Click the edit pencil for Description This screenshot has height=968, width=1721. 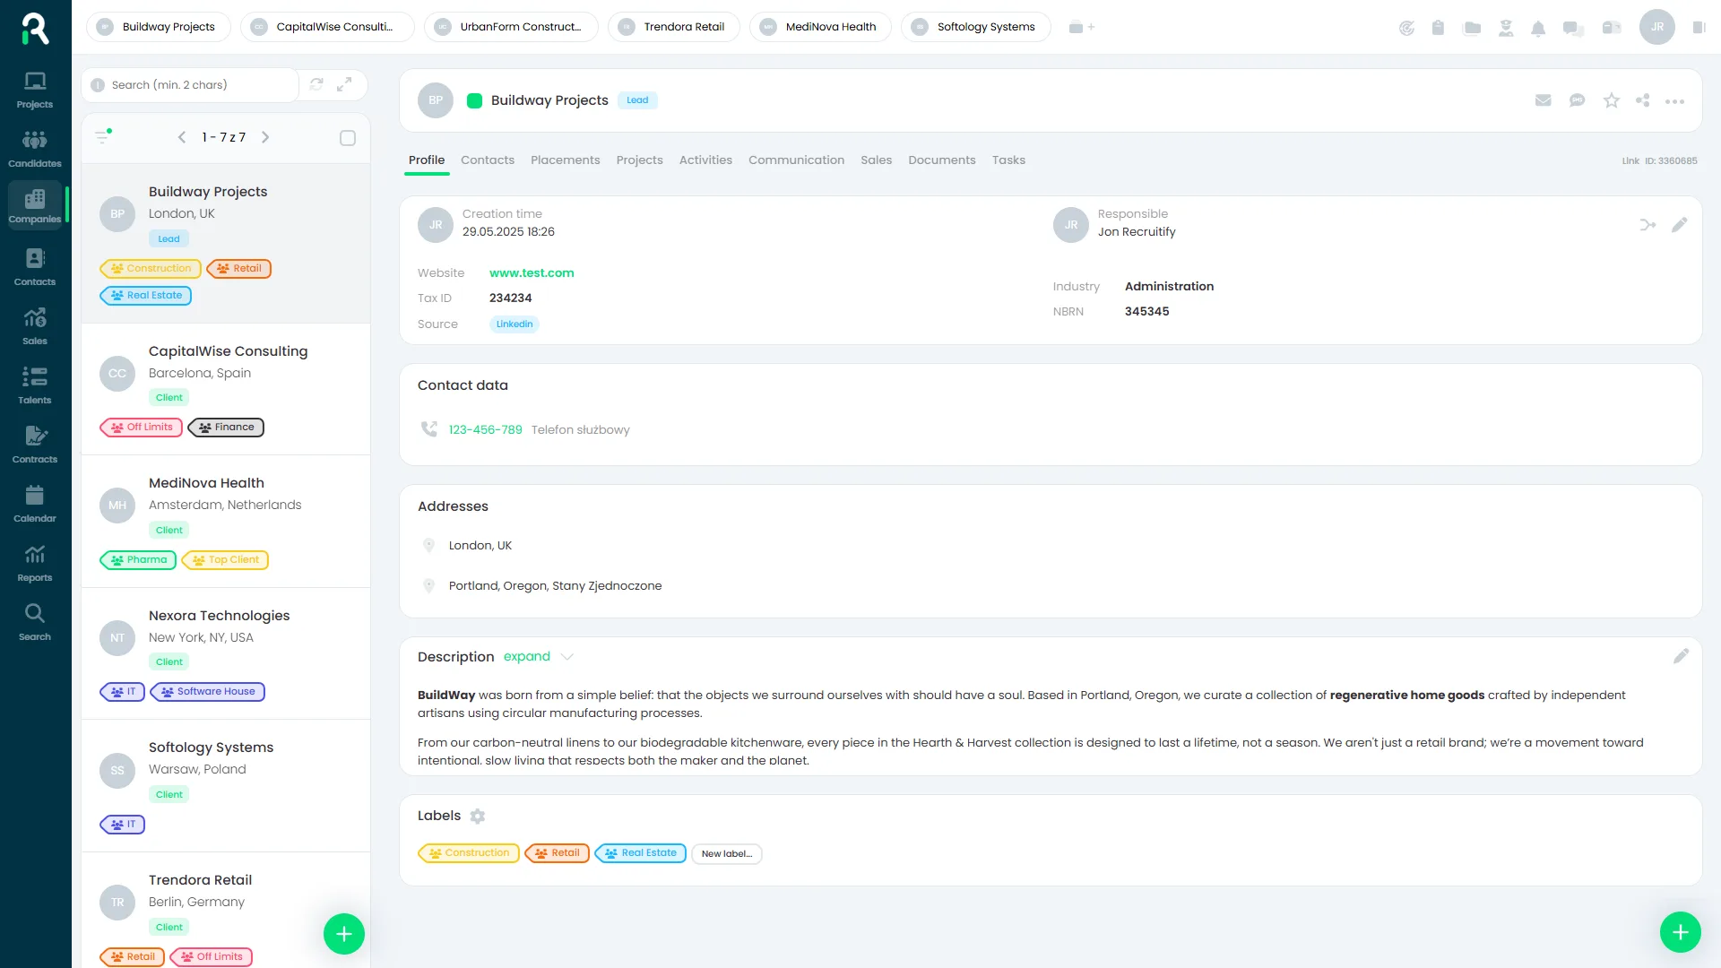point(1681,656)
